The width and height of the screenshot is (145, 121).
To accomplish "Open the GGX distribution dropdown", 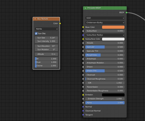I will (105, 18).
